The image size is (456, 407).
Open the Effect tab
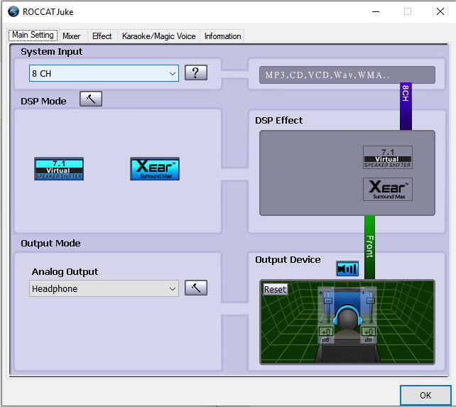pos(102,36)
